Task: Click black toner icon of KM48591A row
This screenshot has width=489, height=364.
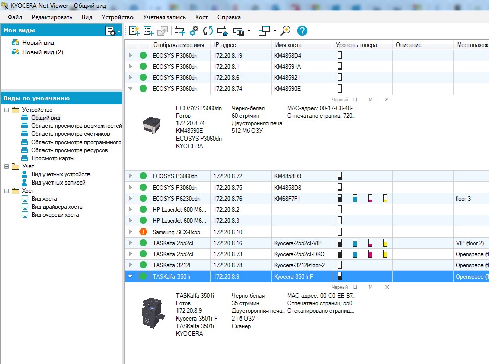Action: click(340, 66)
